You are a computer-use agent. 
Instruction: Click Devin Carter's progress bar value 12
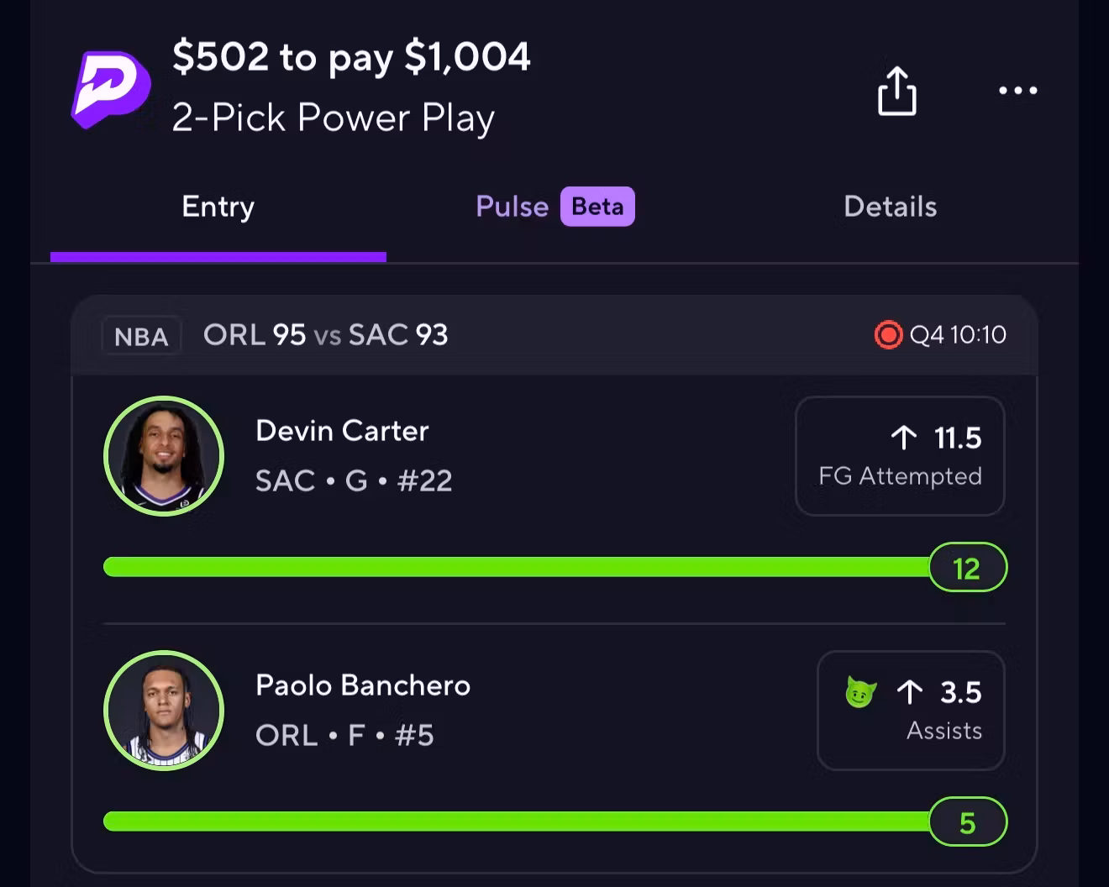[967, 568]
